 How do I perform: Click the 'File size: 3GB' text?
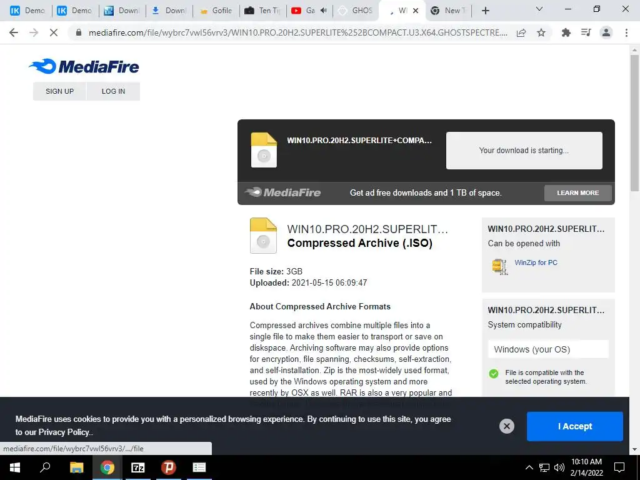click(x=276, y=271)
